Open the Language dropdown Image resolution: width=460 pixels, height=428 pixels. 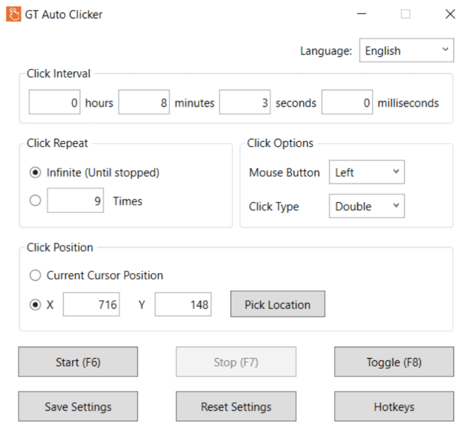[406, 51]
